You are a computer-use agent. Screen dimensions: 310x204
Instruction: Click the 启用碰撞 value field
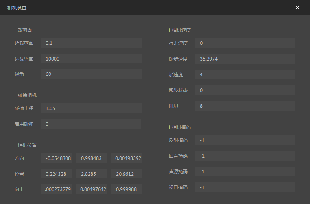(90, 124)
